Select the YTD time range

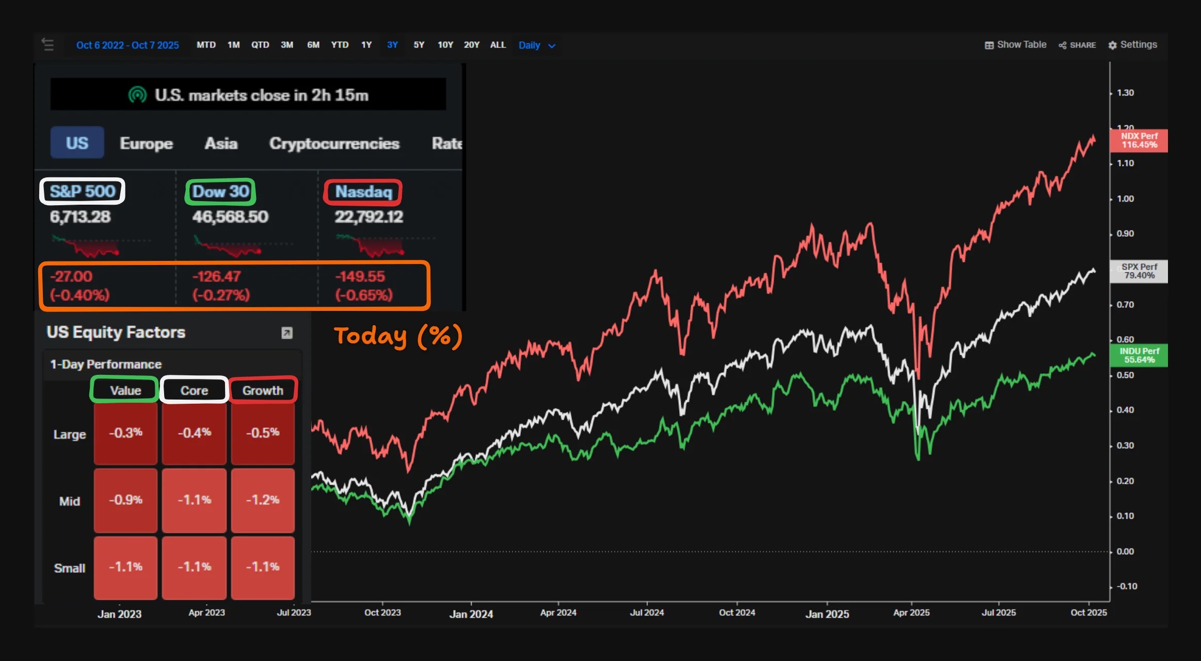pyautogui.click(x=340, y=45)
